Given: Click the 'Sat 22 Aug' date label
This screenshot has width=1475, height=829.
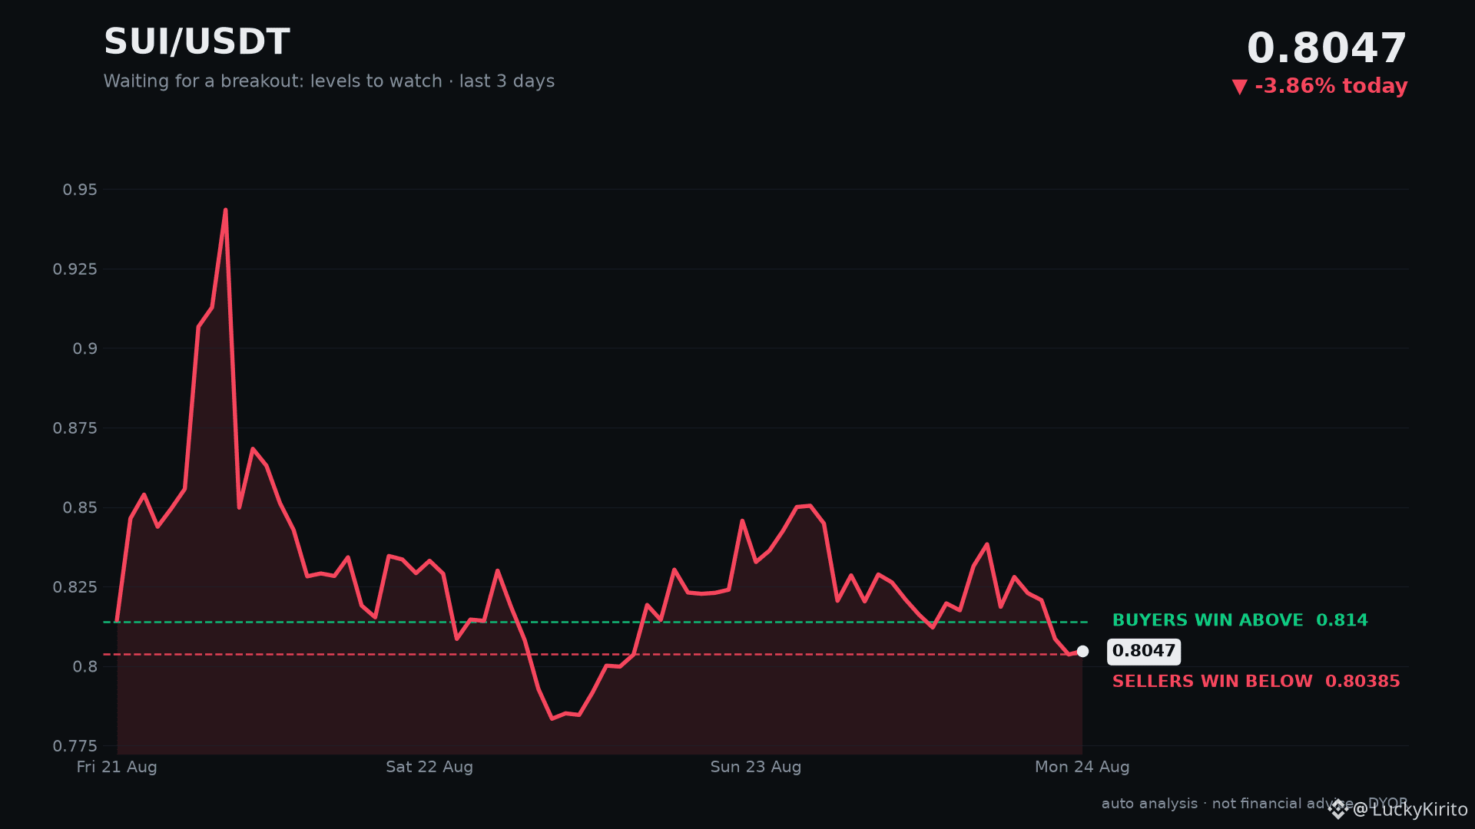Looking at the screenshot, I should 429,767.
